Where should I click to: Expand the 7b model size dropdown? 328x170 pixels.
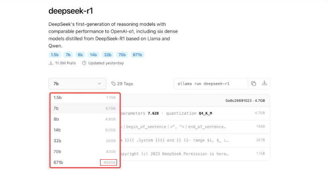pyautogui.click(x=77, y=84)
